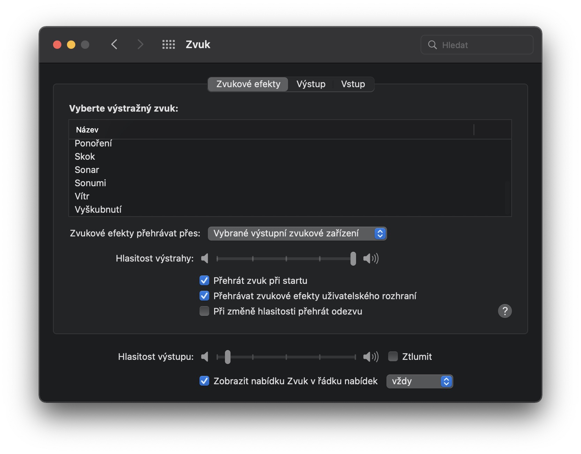Switch to the Výstup tab
Screen dimensions: 581x454
311,84
